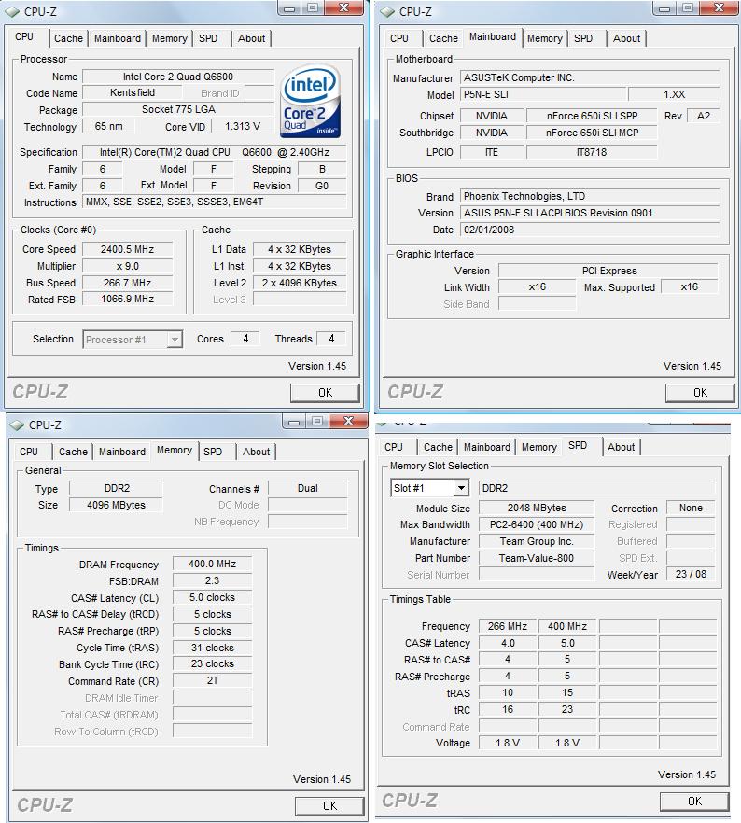Open the Processor #1 selection dropdown
Screen dimensions: 741x823
coord(175,340)
